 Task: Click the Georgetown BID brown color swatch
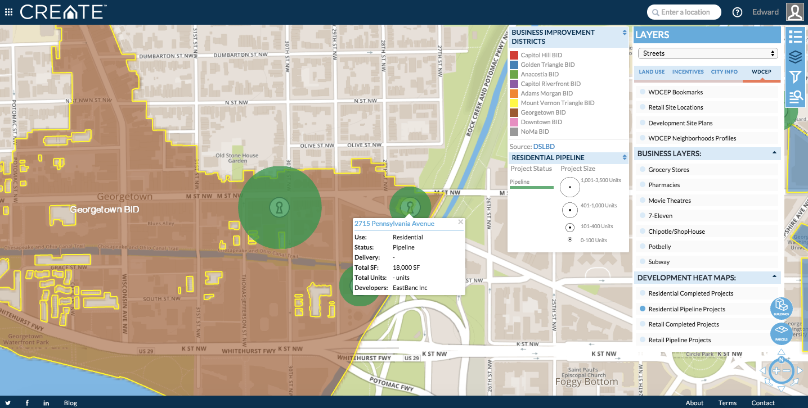click(514, 112)
